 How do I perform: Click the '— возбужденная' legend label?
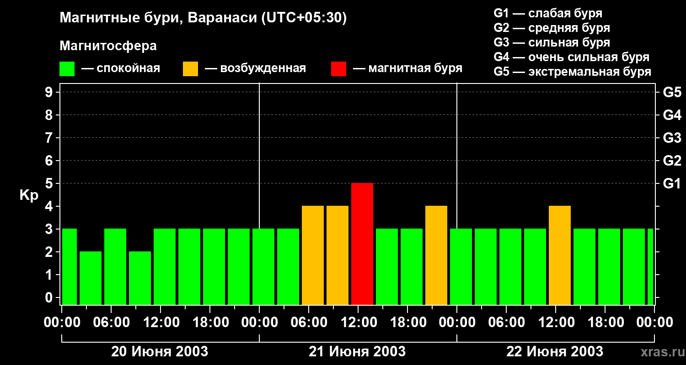pos(255,68)
